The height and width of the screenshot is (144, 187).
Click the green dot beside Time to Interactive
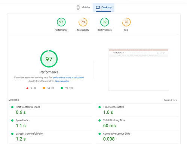point(99,107)
